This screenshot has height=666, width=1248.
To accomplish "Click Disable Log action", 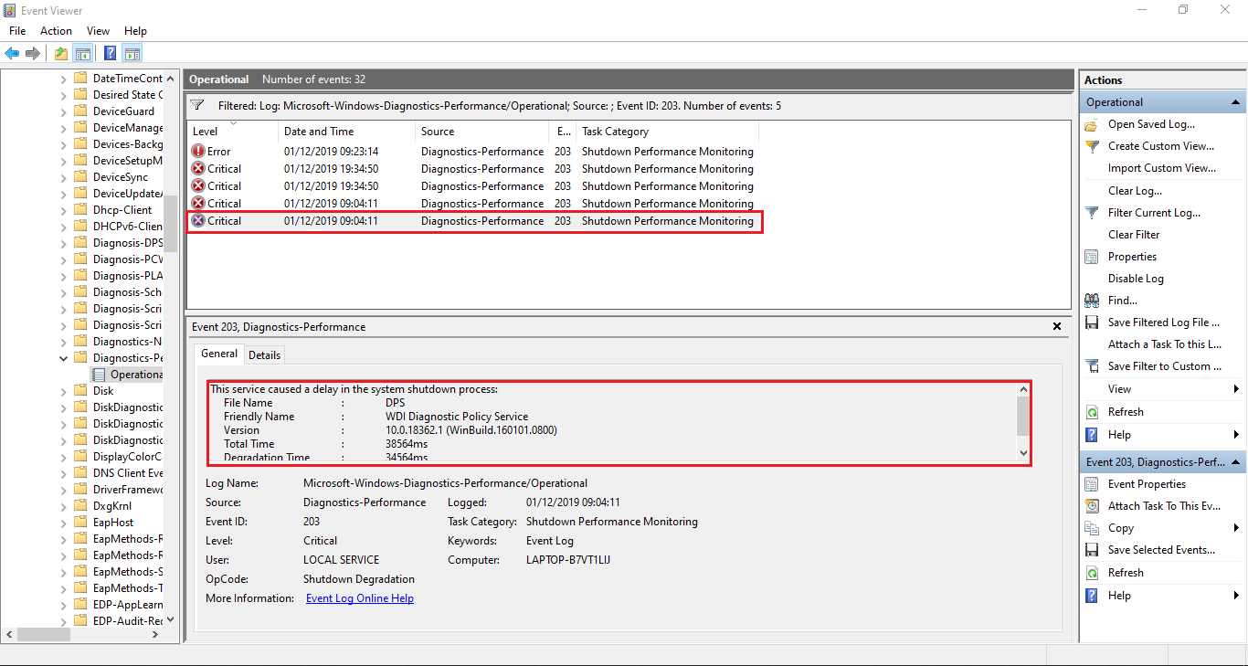I will [1136, 279].
